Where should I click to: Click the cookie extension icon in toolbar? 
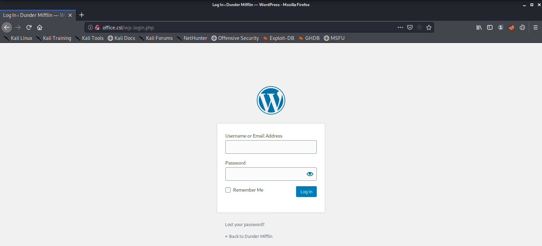pyautogui.click(x=522, y=27)
